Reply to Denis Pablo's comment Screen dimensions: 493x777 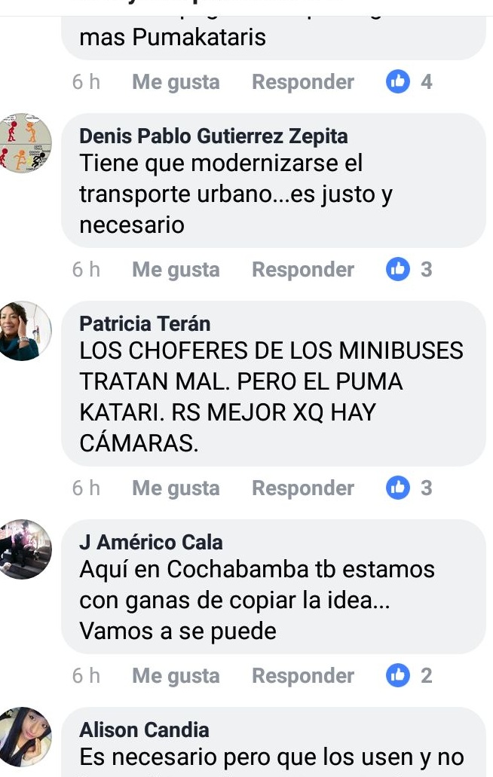pyautogui.click(x=303, y=270)
